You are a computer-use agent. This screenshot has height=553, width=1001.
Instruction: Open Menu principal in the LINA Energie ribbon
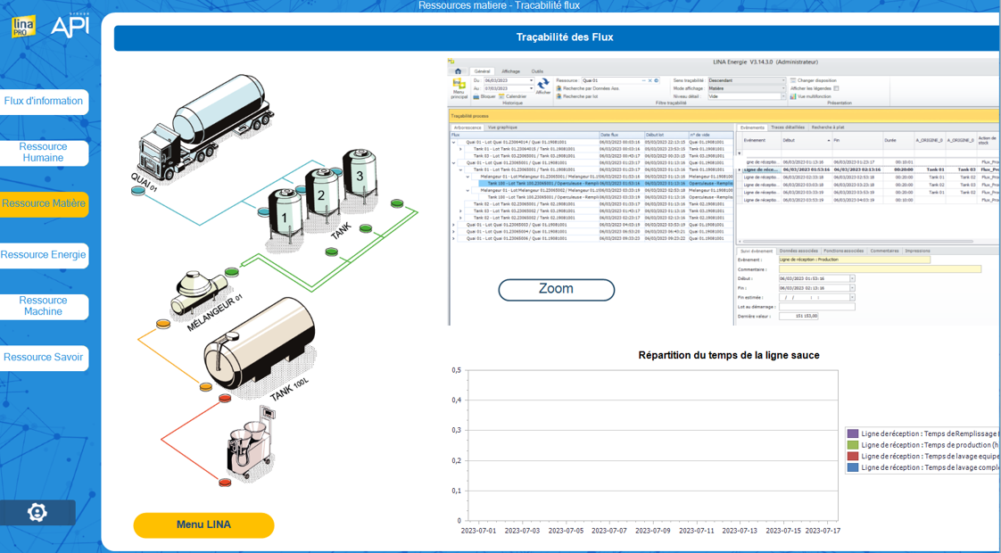click(459, 89)
